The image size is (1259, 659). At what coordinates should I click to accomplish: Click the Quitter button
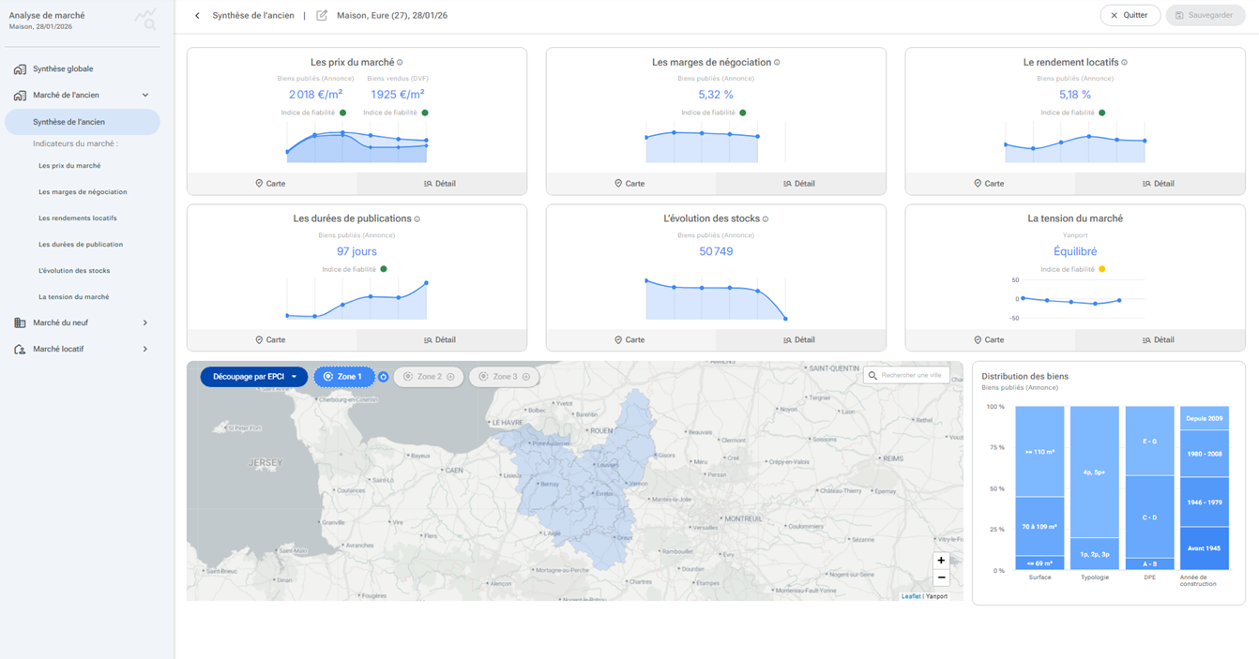coord(1130,16)
